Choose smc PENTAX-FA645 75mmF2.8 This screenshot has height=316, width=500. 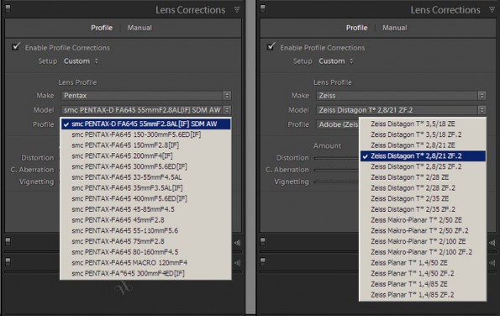(x=145, y=241)
